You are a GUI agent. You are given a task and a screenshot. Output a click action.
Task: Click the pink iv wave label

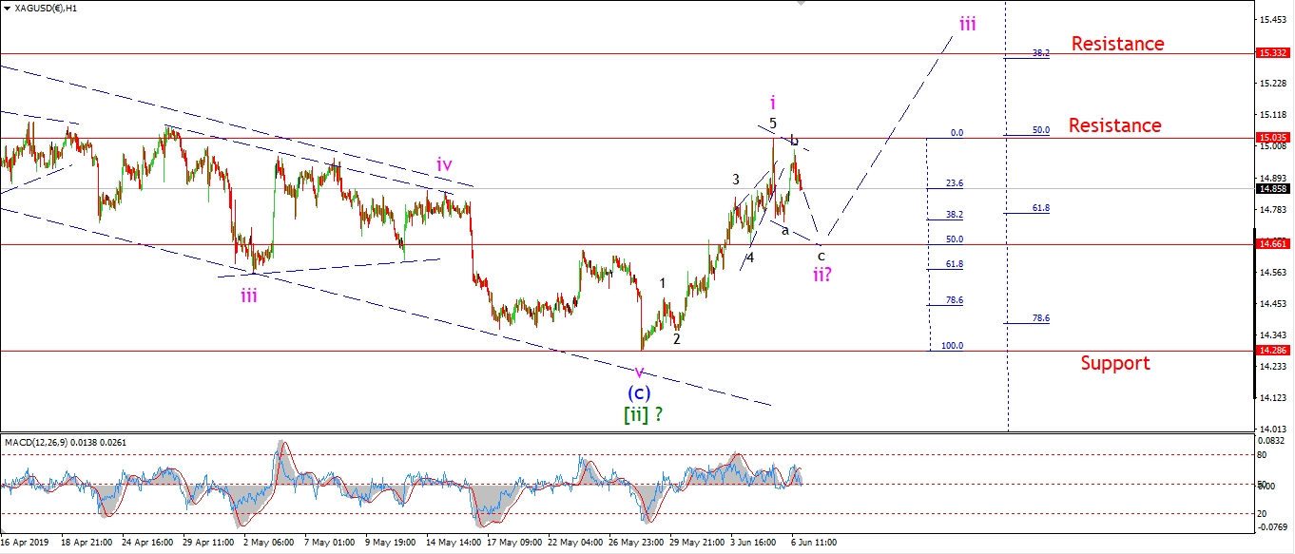coord(444,164)
